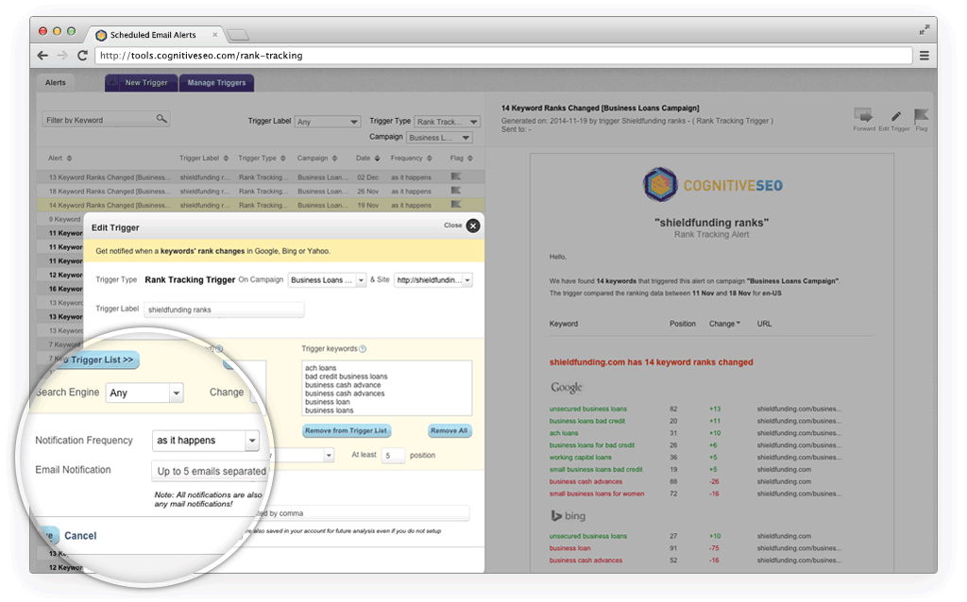This screenshot has height=602, width=967.
Task: Open Notification Frequency as it happens dropdown
Action: [205, 440]
